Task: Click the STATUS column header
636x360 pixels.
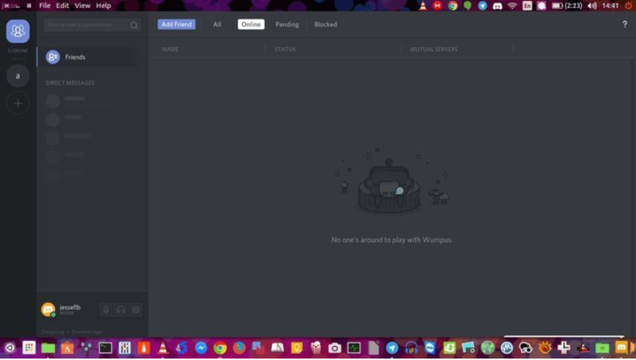Action: click(x=285, y=49)
